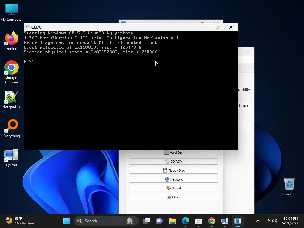
Task: Select Network in the QtEmu window
Action: pos(174,179)
